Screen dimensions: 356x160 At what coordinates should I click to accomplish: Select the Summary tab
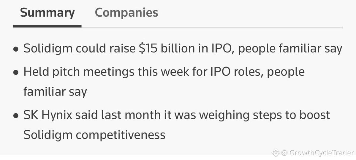click(x=47, y=13)
